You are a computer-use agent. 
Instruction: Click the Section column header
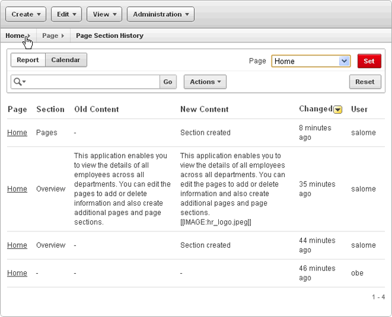click(x=50, y=109)
